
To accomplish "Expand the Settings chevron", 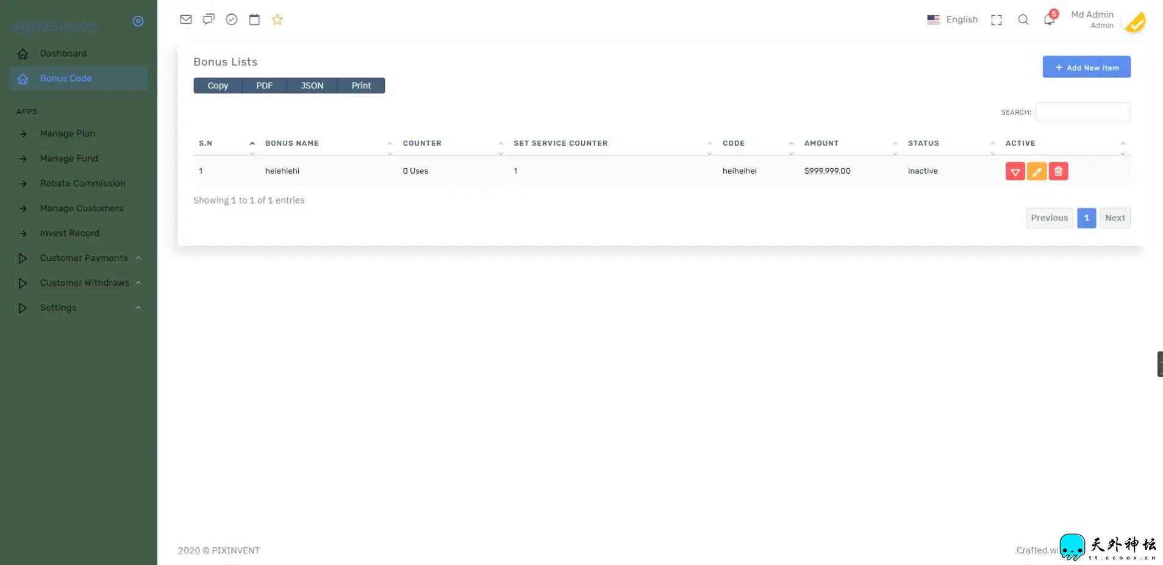I will point(138,308).
